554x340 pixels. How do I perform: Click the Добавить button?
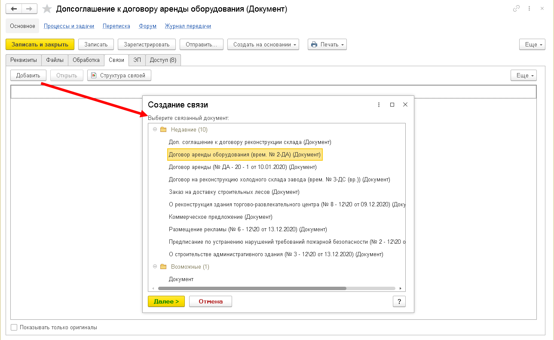[x=28, y=75]
